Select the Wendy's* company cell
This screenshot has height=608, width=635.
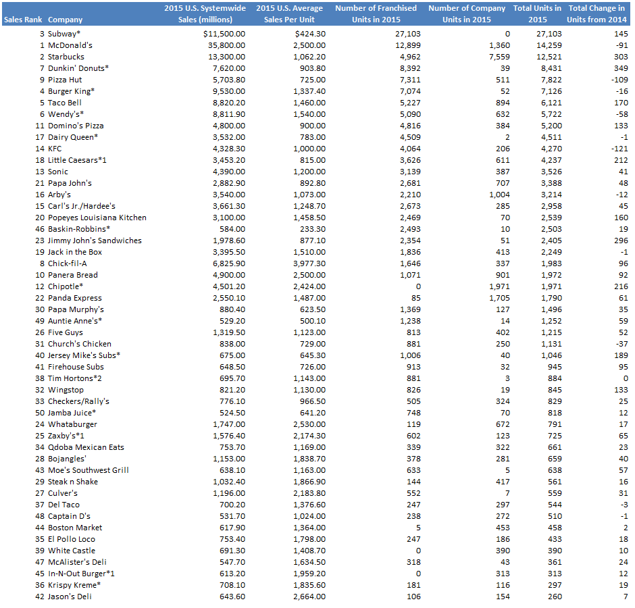[x=66, y=114]
